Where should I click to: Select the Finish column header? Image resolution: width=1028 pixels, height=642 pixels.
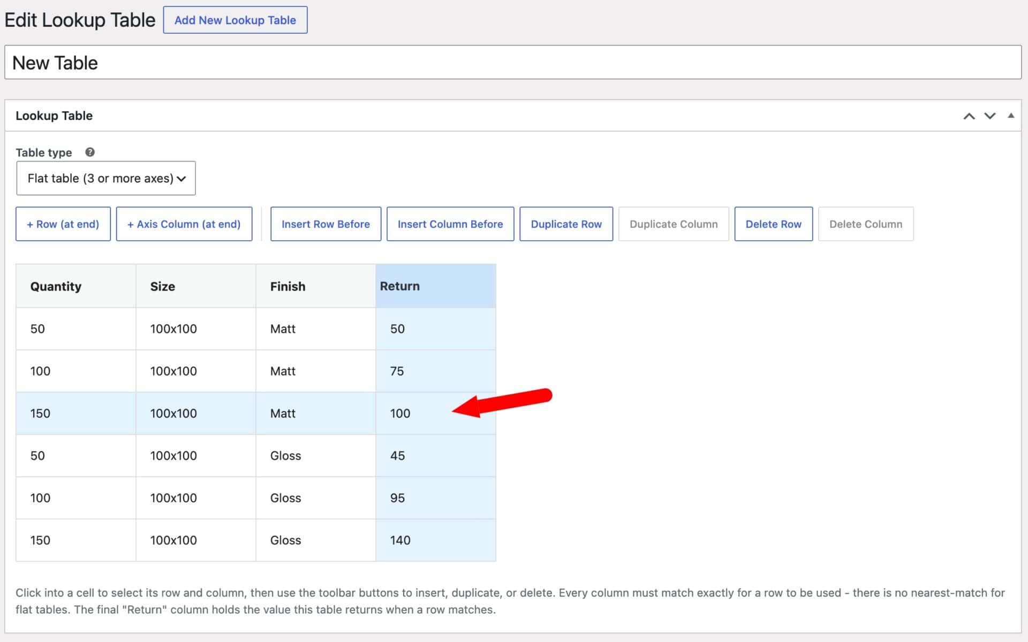[316, 286]
